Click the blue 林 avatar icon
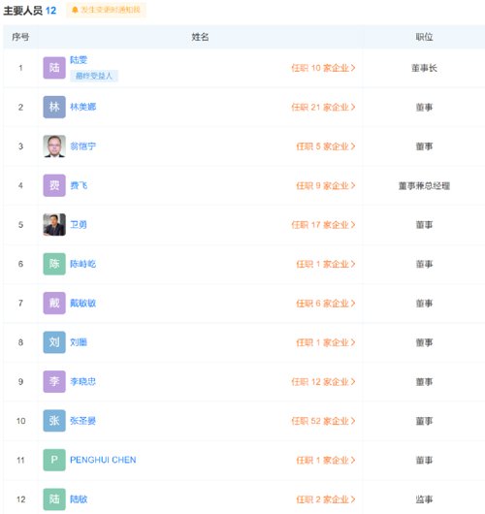This screenshot has height=514, width=485. (54, 107)
